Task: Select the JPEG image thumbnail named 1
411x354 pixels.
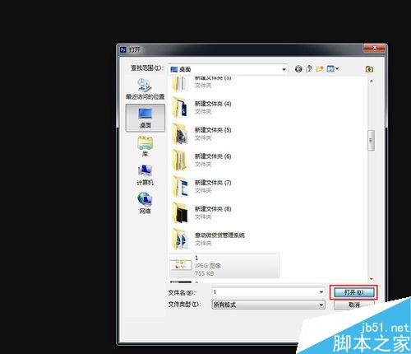Action: coord(181,265)
